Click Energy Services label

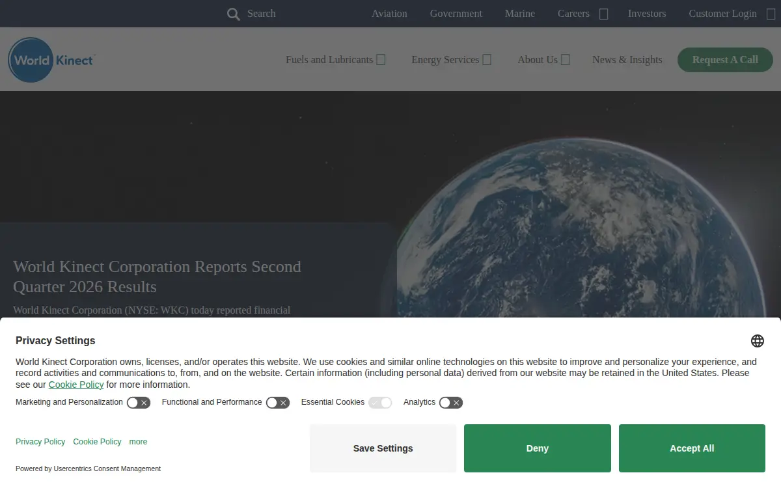click(445, 60)
